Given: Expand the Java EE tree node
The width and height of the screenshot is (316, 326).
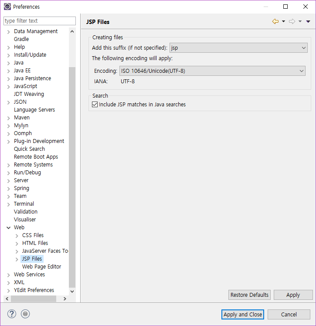Looking at the screenshot, I should tap(9, 71).
